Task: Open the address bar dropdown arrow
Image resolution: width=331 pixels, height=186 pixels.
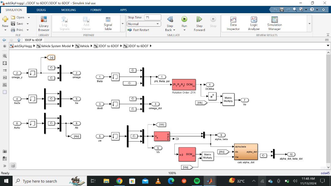Action: click(328, 46)
